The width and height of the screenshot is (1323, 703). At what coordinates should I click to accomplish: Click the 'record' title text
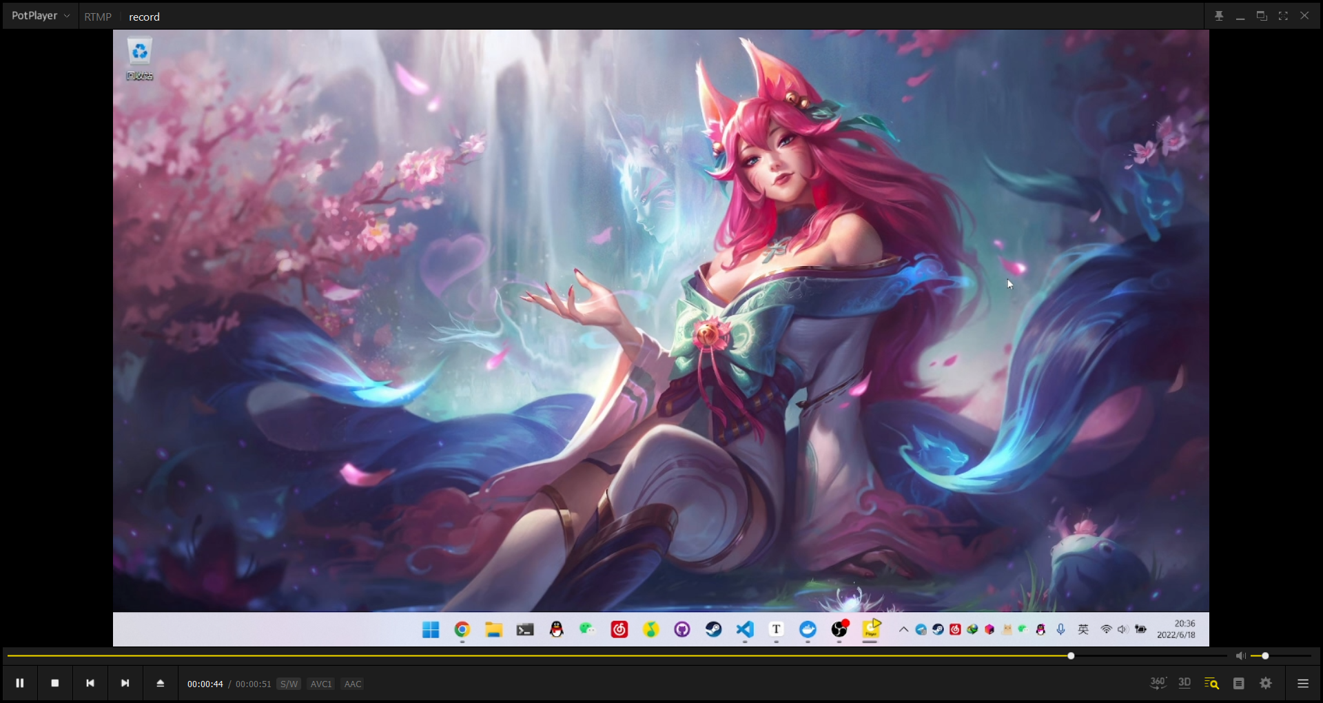pos(144,17)
